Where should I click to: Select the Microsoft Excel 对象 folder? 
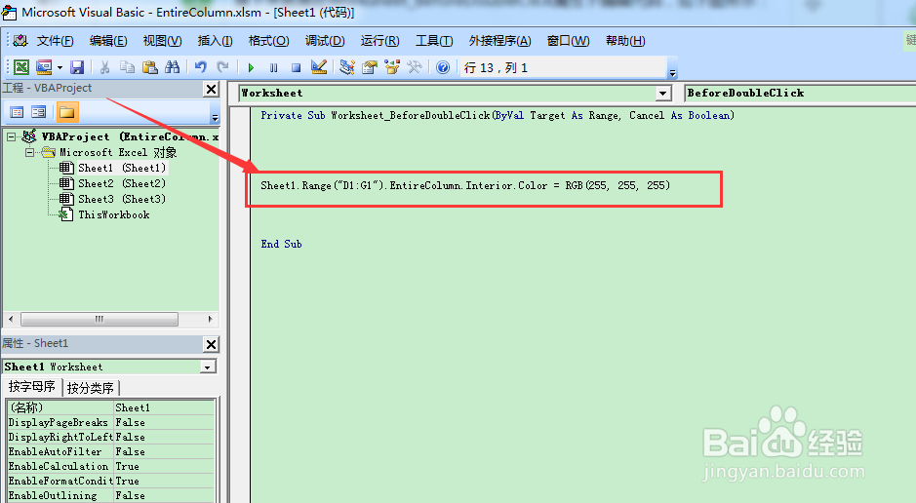click(x=118, y=152)
